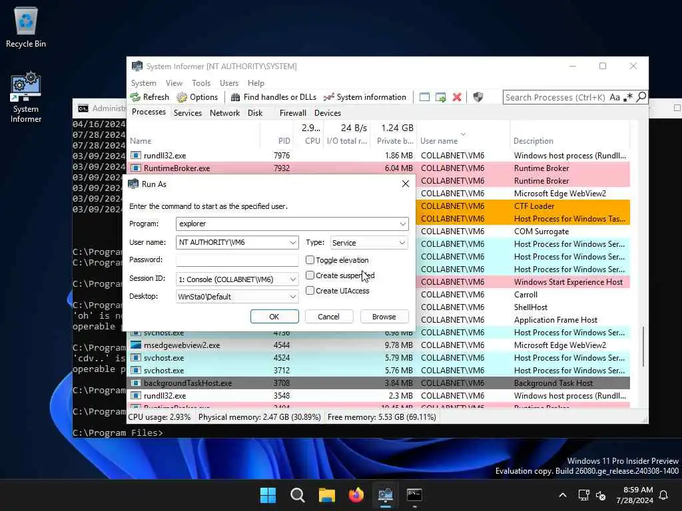The height and width of the screenshot is (511, 682).
Task: Switch to System Informer taskbar icon
Action: [386, 495]
